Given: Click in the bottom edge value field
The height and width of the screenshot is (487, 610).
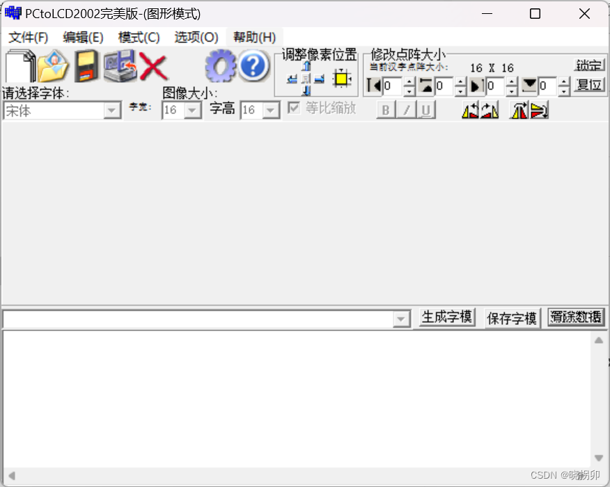Looking at the screenshot, I should pos(547,86).
